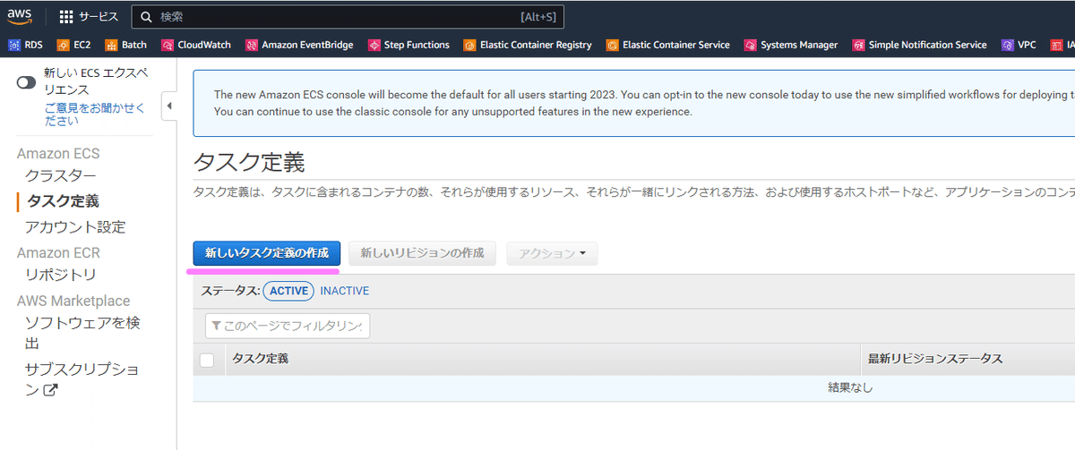Toggle the 新しい ECS エクスペリエンス switch
This screenshot has height=450, width=1075.
[x=27, y=82]
